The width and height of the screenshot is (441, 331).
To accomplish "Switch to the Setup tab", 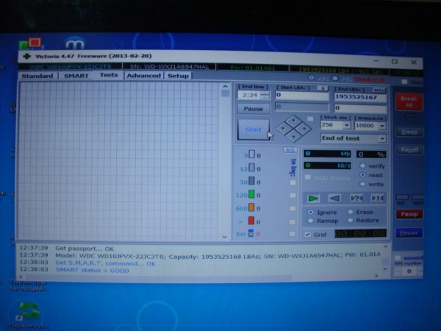I will tap(178, 76).
